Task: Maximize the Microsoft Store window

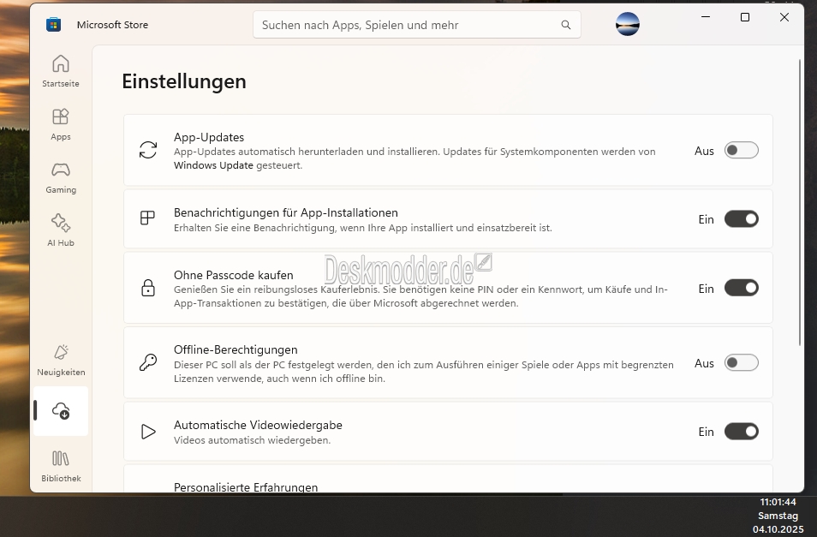Action: [x=745, y=17]
